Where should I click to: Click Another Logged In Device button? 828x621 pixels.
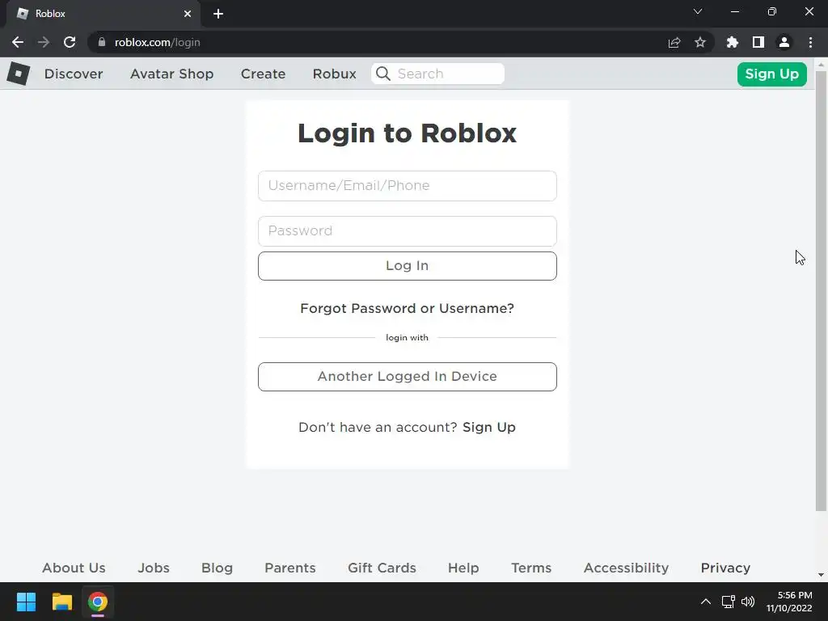408,377
